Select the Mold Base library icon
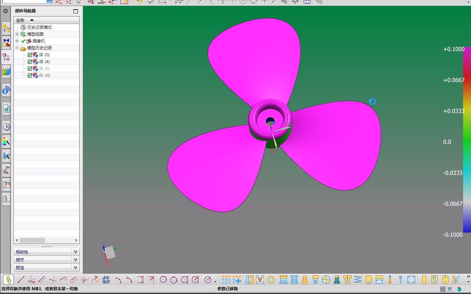The image size is (471, 294). click(x=284, y=280)
